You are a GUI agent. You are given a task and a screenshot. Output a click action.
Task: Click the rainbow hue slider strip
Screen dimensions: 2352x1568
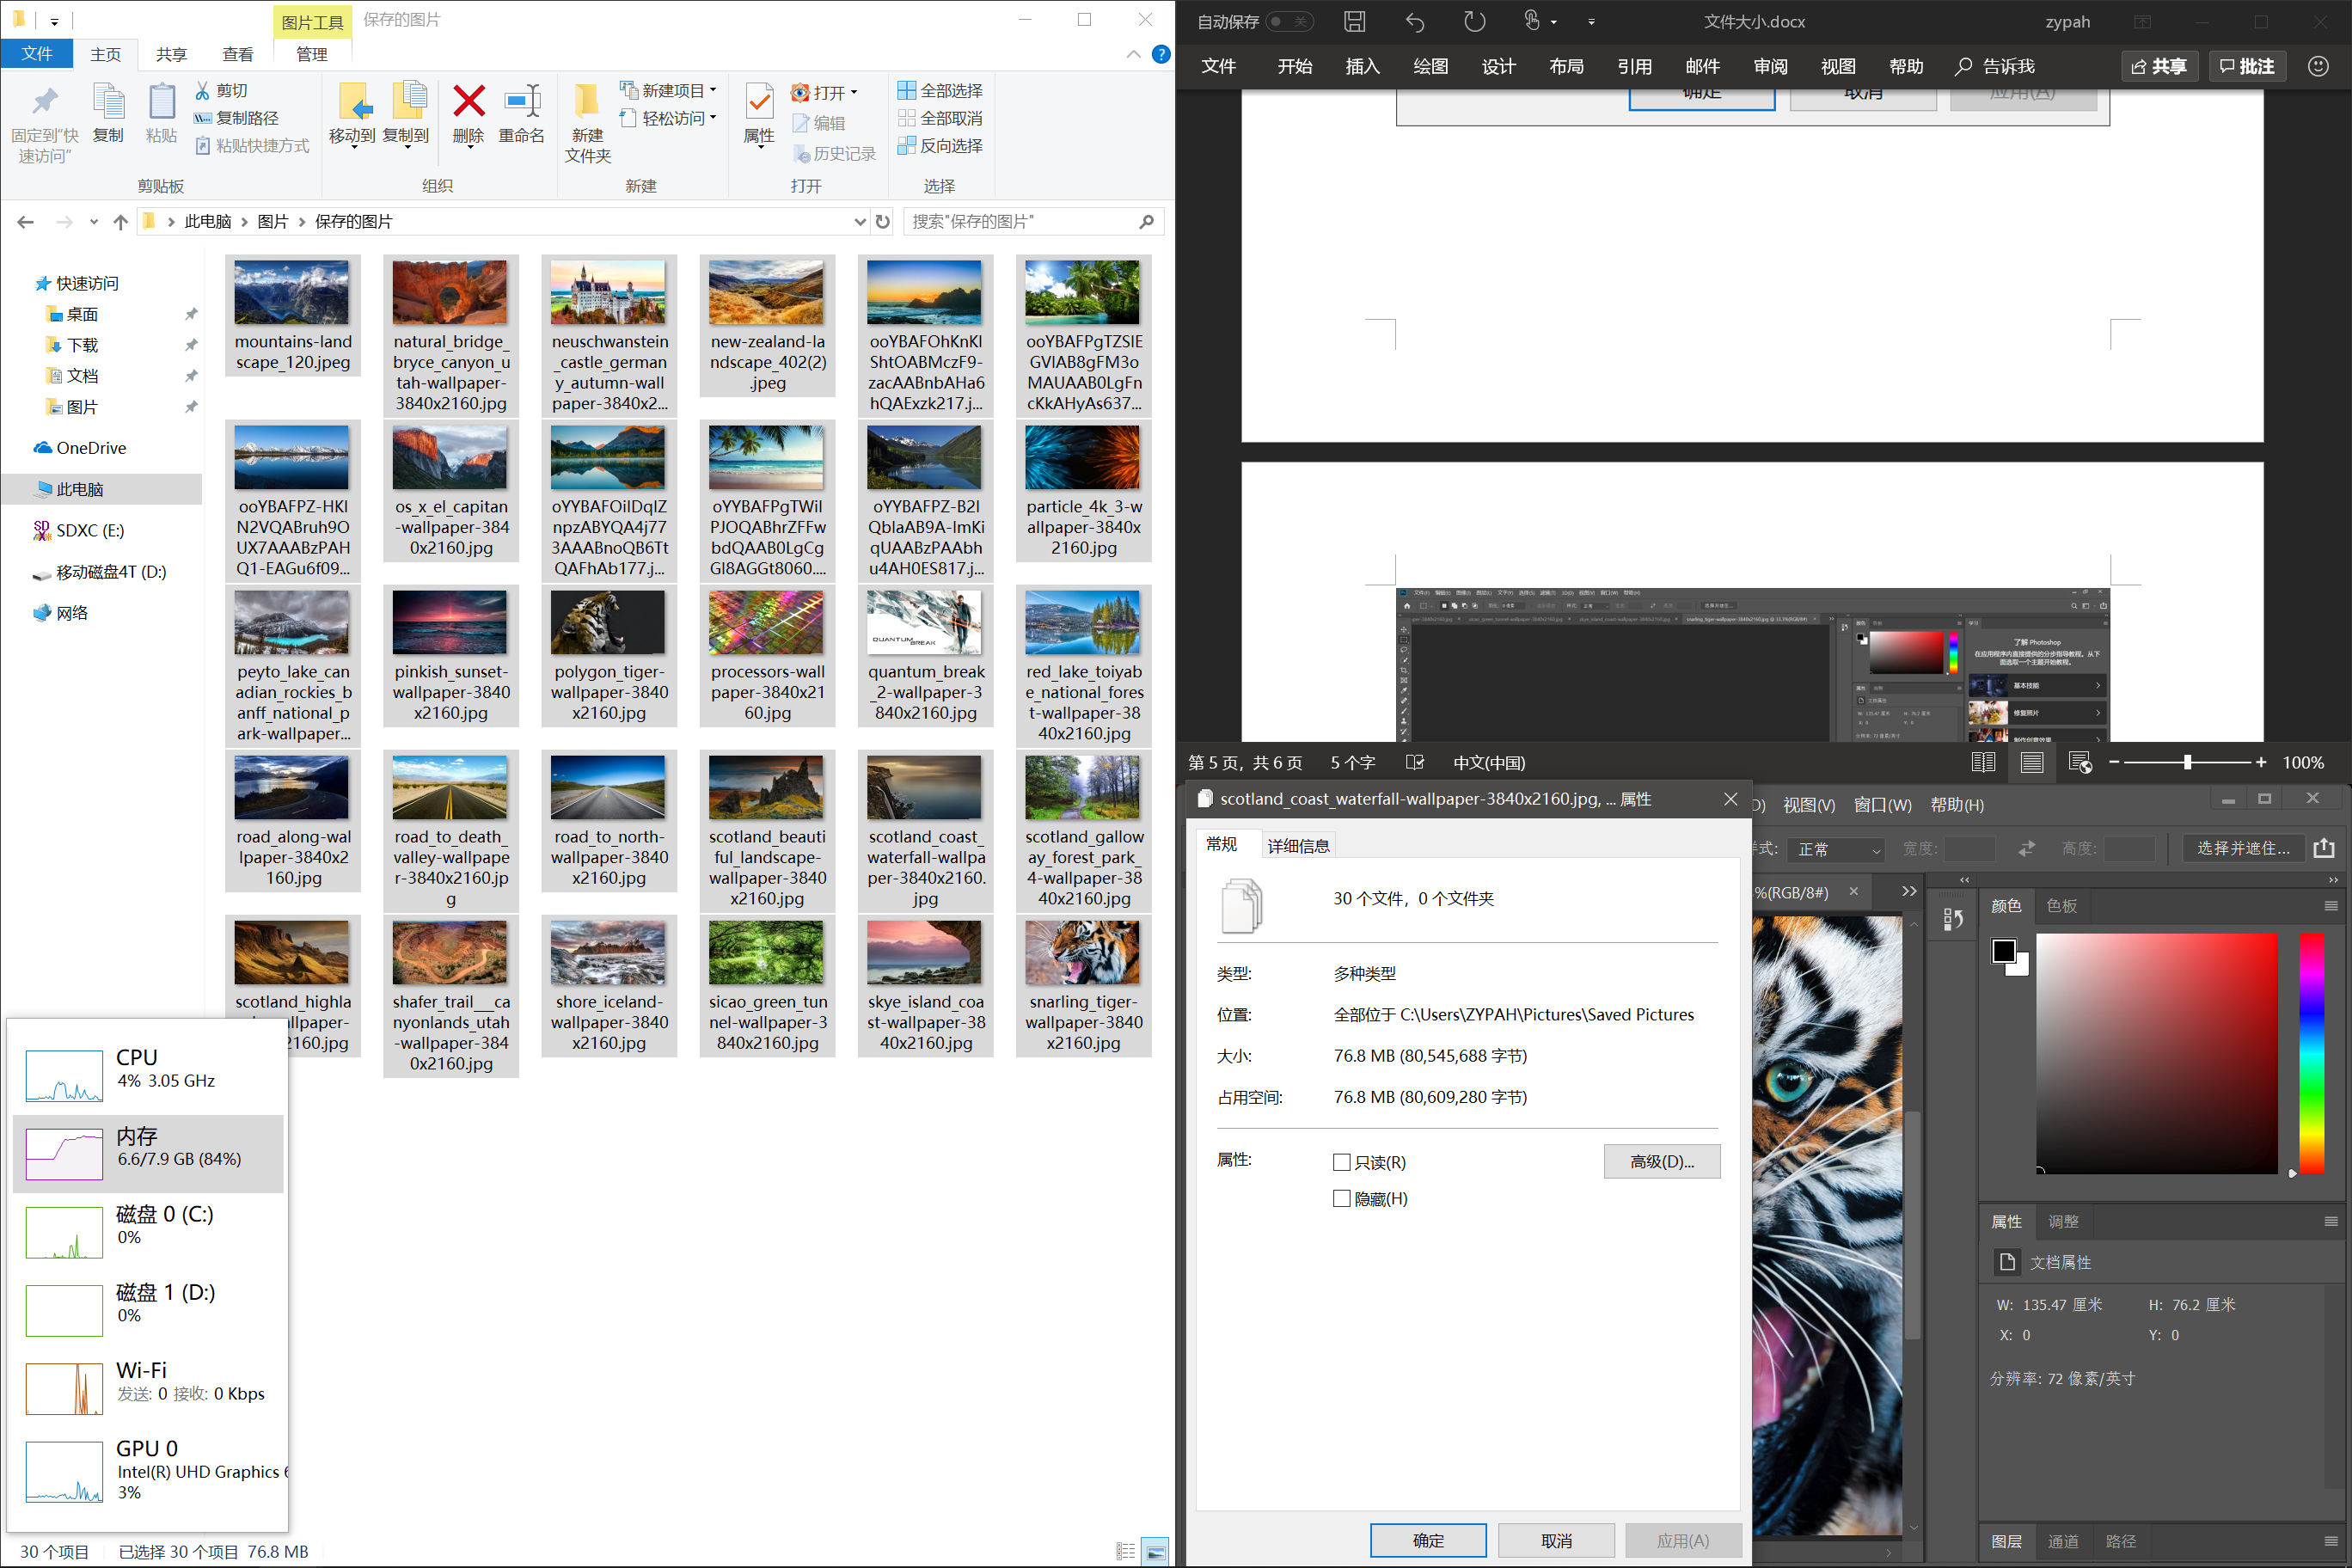(x=2311, y=1052)
